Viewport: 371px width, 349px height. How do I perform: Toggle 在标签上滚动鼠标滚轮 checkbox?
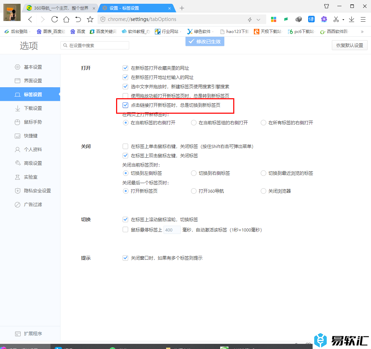pos(125,219)
